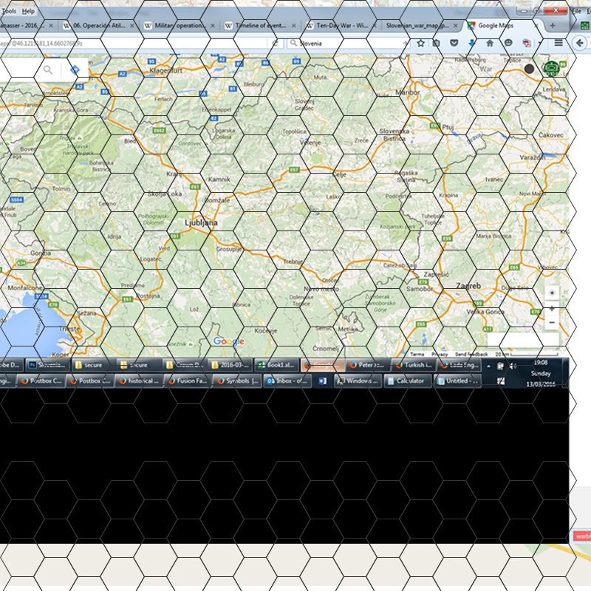Switch to Timeline of event... tab
591x591 pixels.
coord(260,26)
